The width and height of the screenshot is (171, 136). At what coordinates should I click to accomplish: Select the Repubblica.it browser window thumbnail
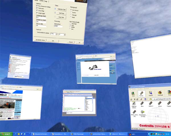[x=21, y=102]
